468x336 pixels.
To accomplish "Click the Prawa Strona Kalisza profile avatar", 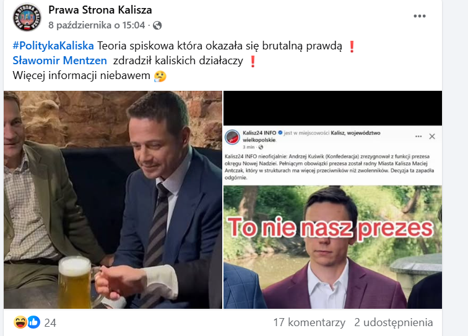I will click(x=27, y=17).
